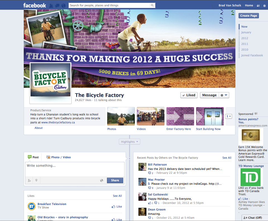
Task: Click the American Express gold card ad image
Action: (251, 137)
